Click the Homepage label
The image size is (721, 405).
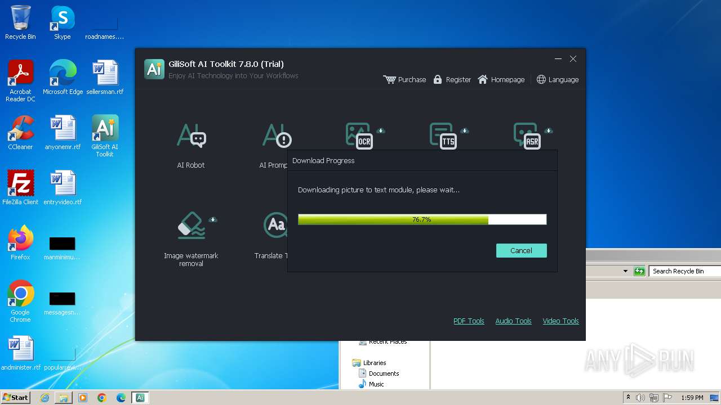tap(508, 79)
